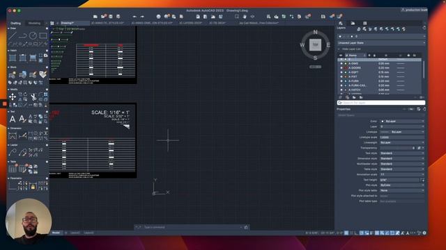Click the layer list vertical scrollbar
Viewport: 446px width, 250px height.
pos(423,70)
